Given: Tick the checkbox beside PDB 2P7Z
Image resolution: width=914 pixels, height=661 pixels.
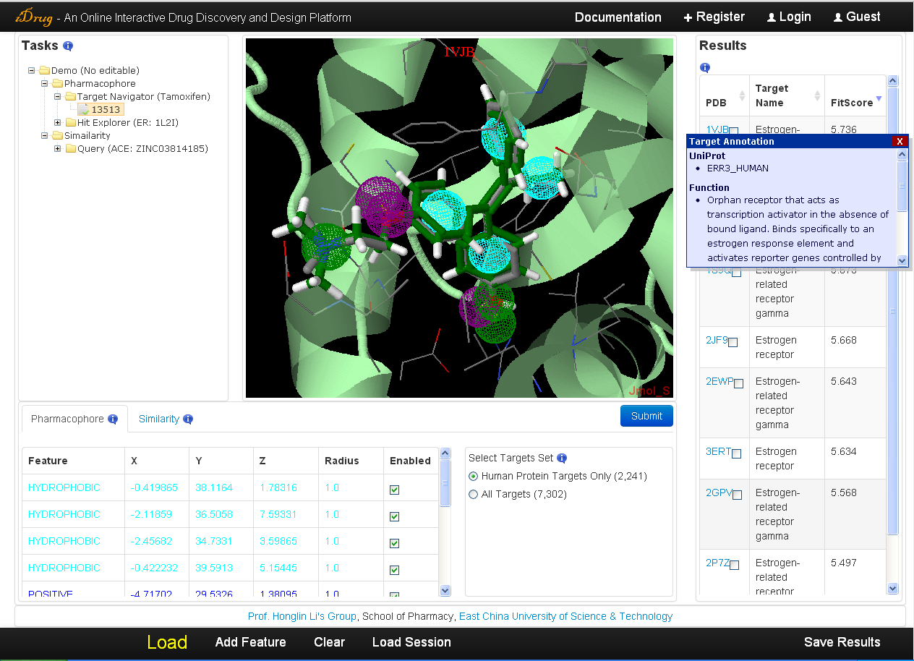Looking at the screenshot, I should 734,565.
